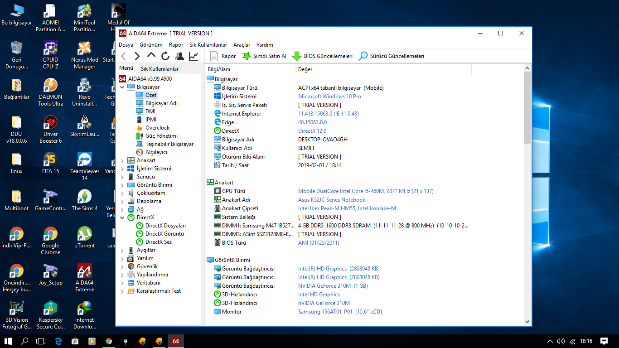Open the Dosya menu

pos(126,45)
